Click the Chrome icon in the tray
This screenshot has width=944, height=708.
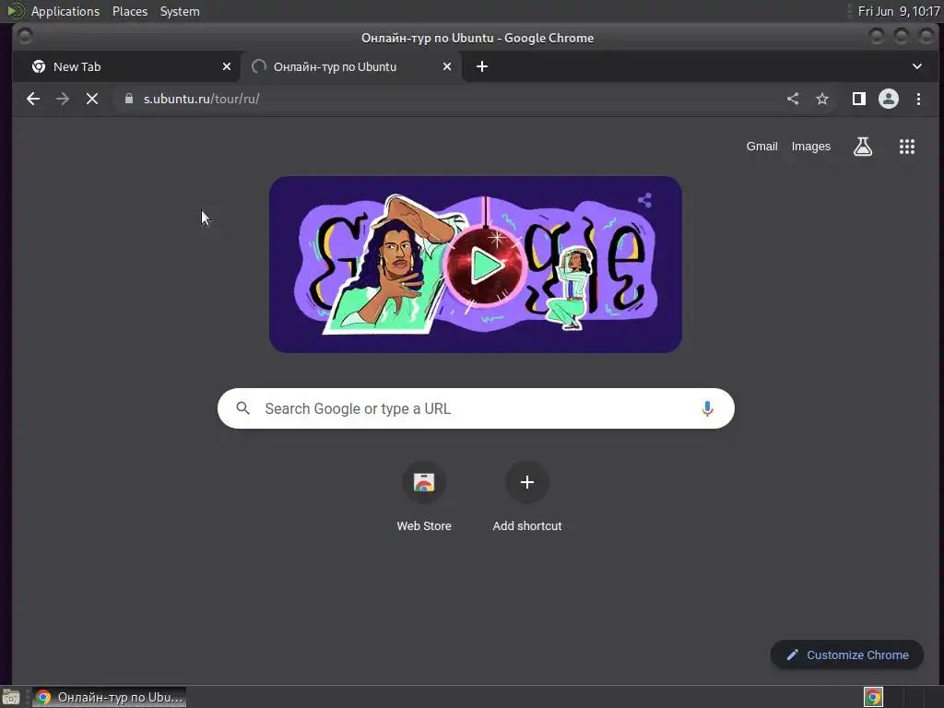point(874,697)
